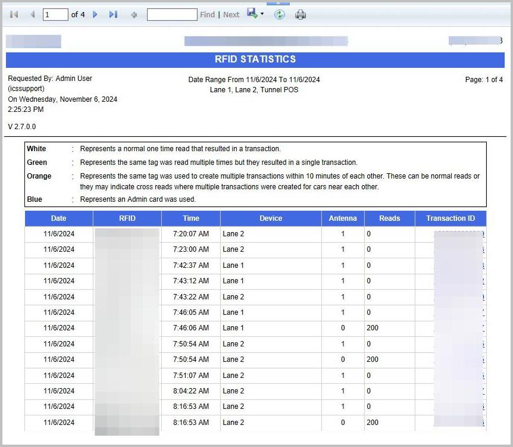This screenshot has height=447, width=513.
Task: Click the back to parent report arrow
Action: tap(134, 15)
